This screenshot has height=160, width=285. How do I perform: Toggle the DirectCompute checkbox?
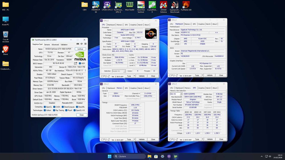63,107
